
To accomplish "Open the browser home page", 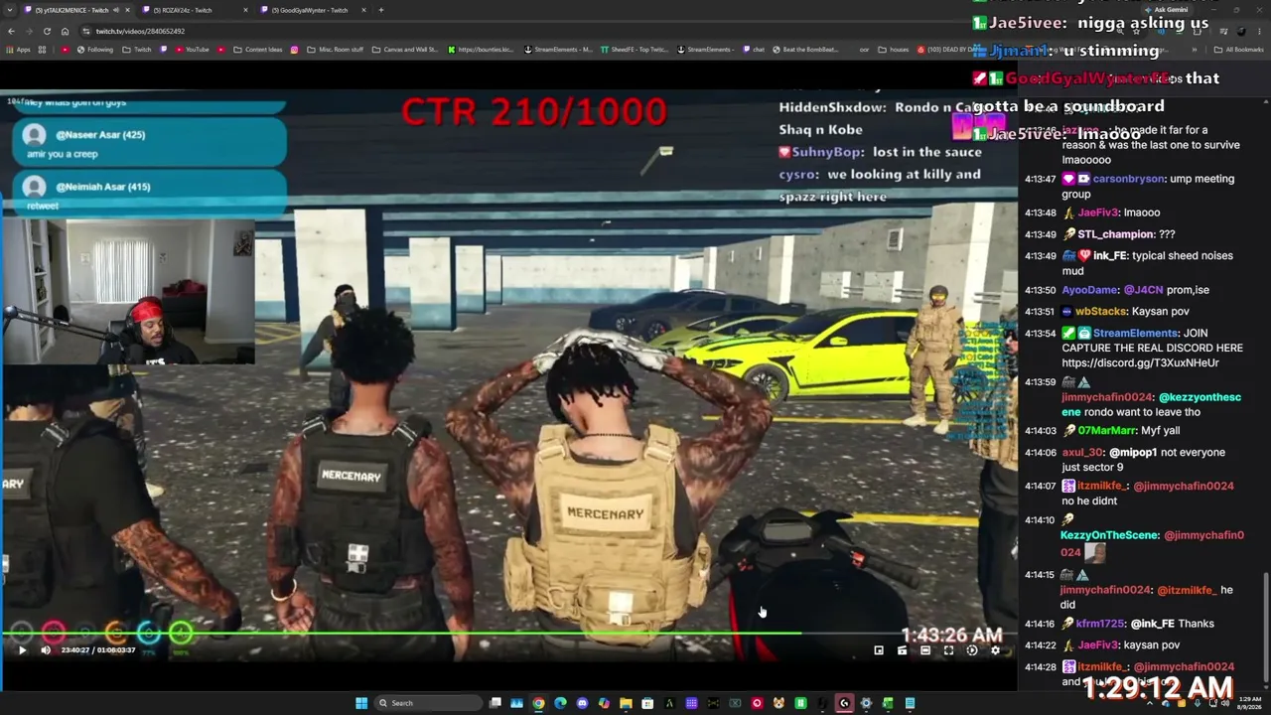I will point(66,31).
